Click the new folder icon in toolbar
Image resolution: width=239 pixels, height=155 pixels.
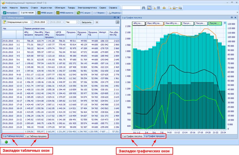click(170, 8)
